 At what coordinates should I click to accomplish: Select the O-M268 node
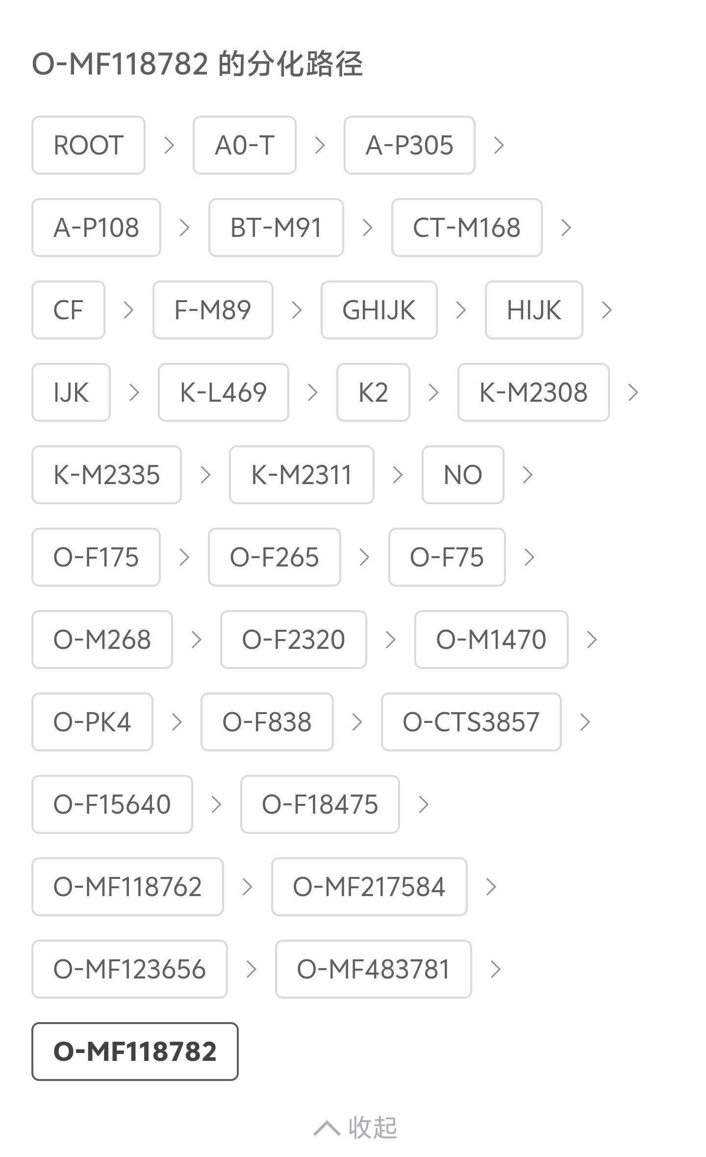pos(102,640)
